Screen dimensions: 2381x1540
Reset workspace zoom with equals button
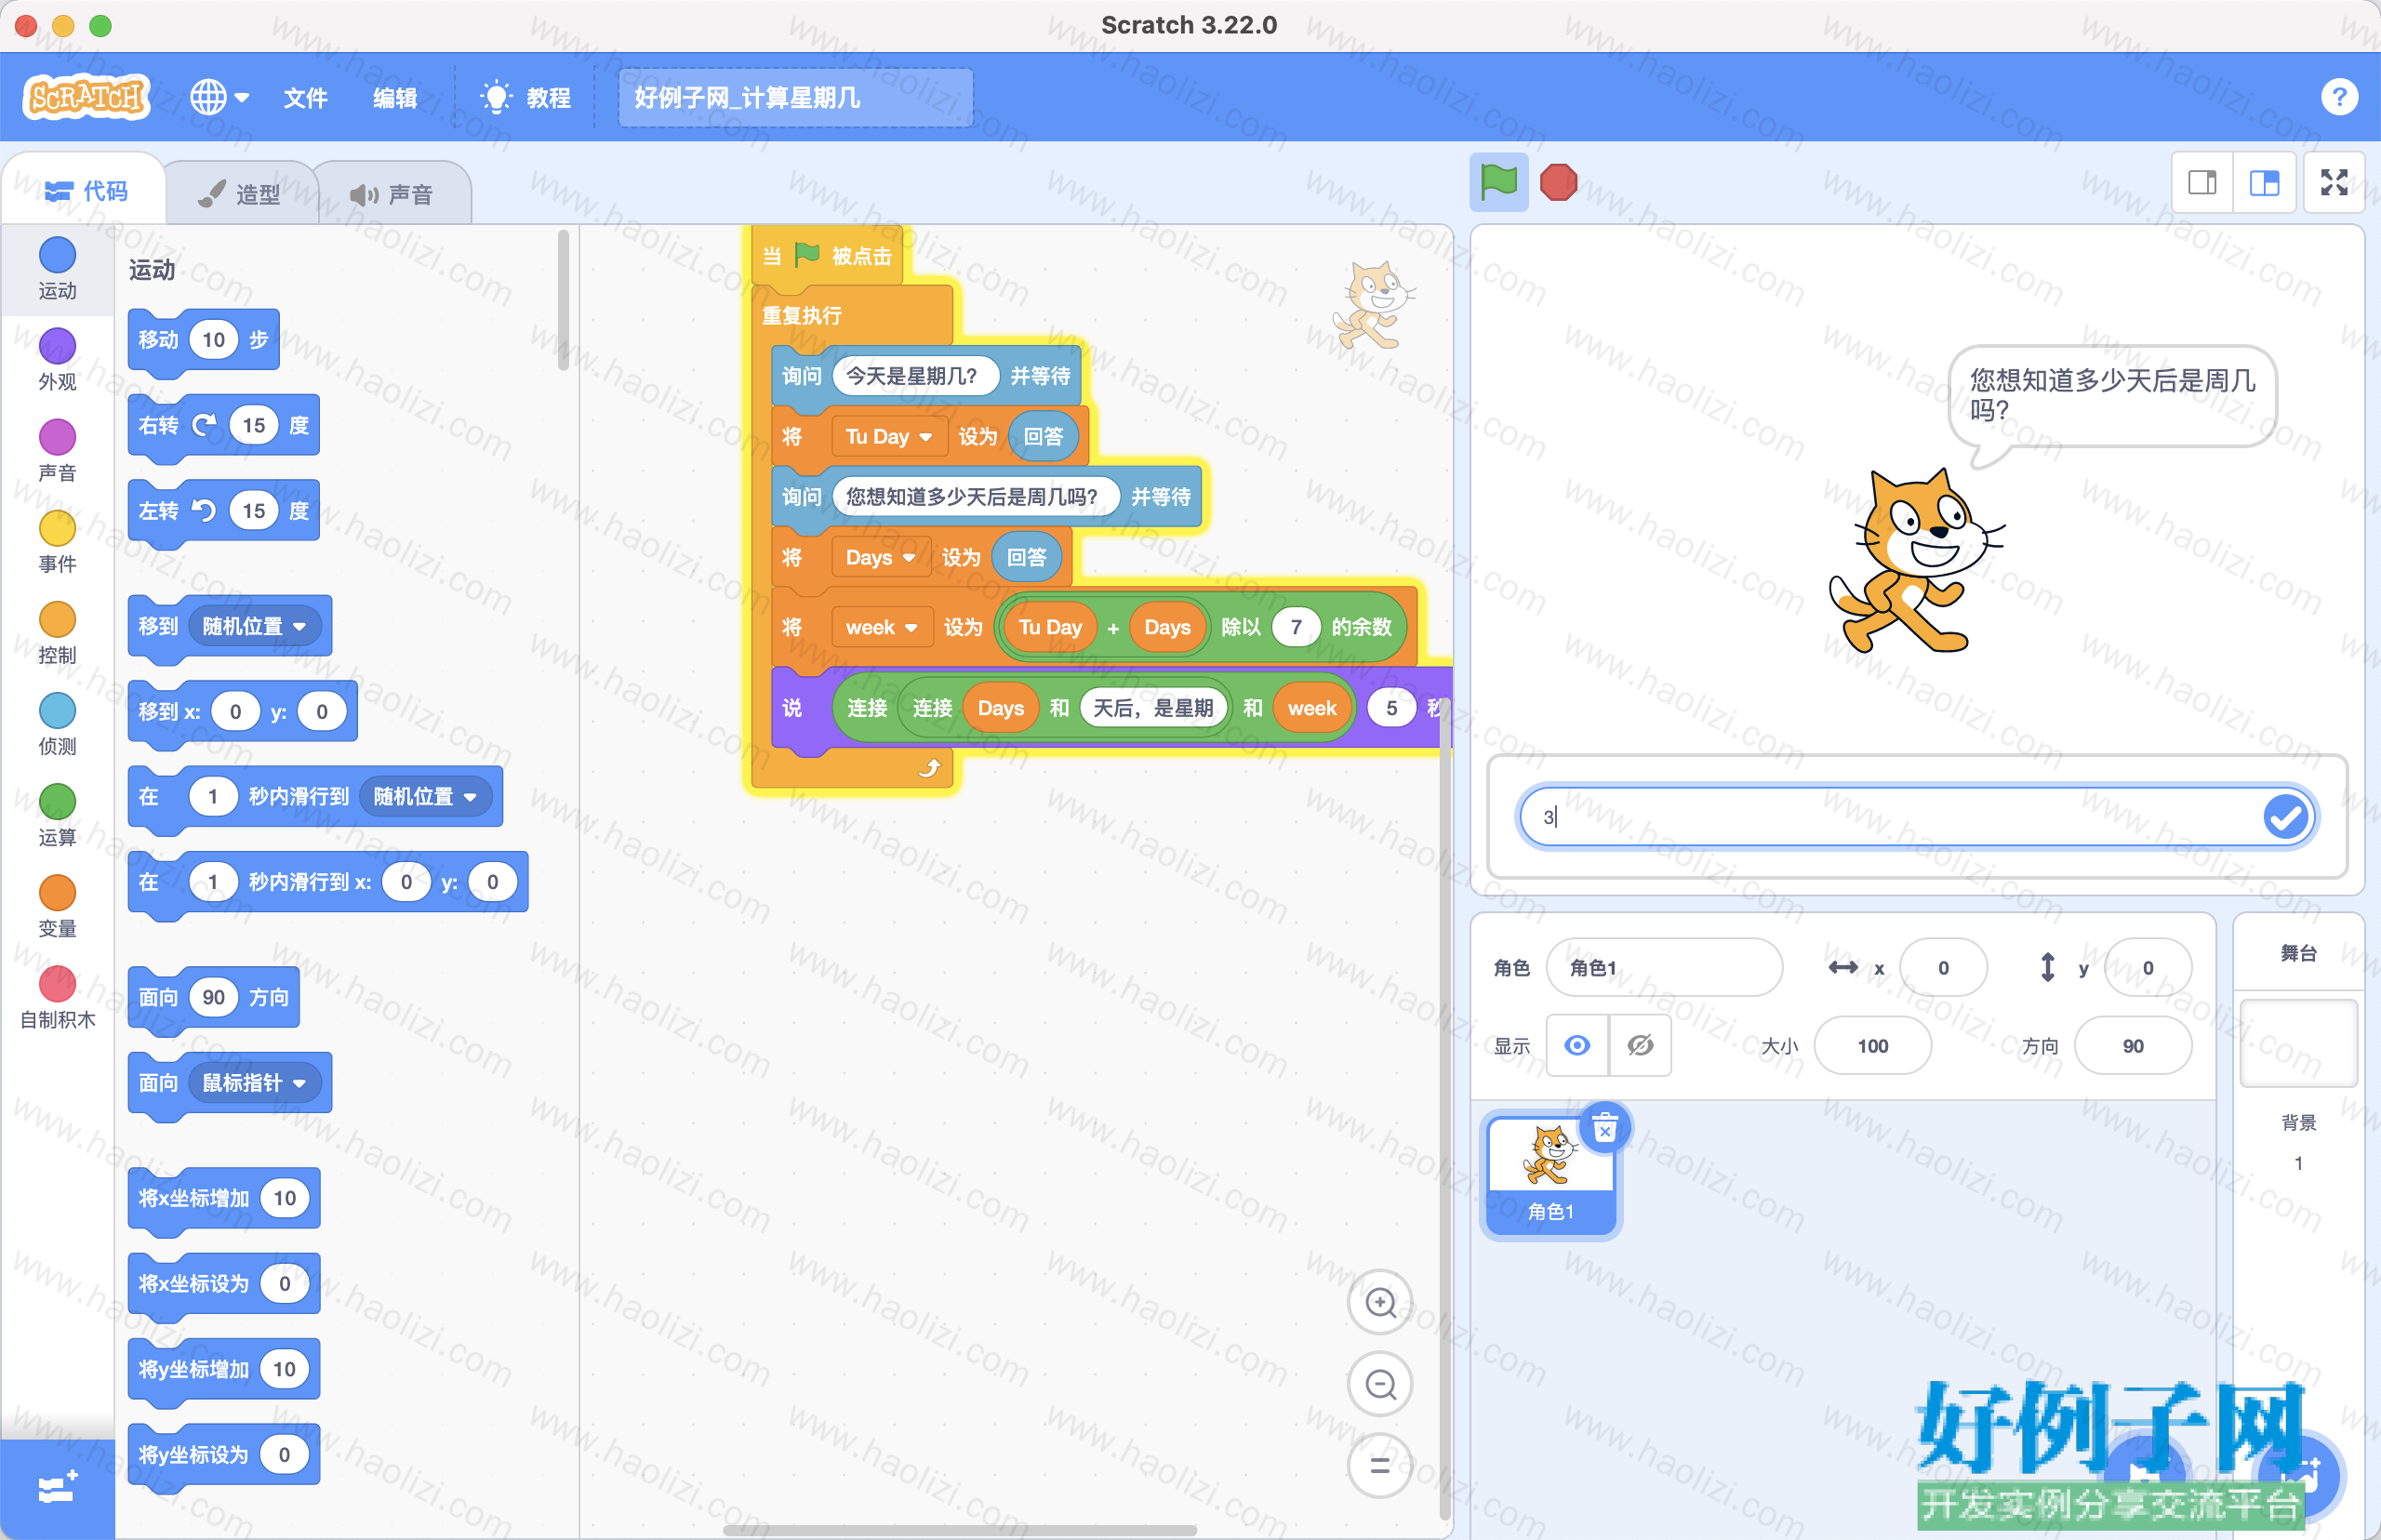pyautogui.click(x=1380, y=1466)
